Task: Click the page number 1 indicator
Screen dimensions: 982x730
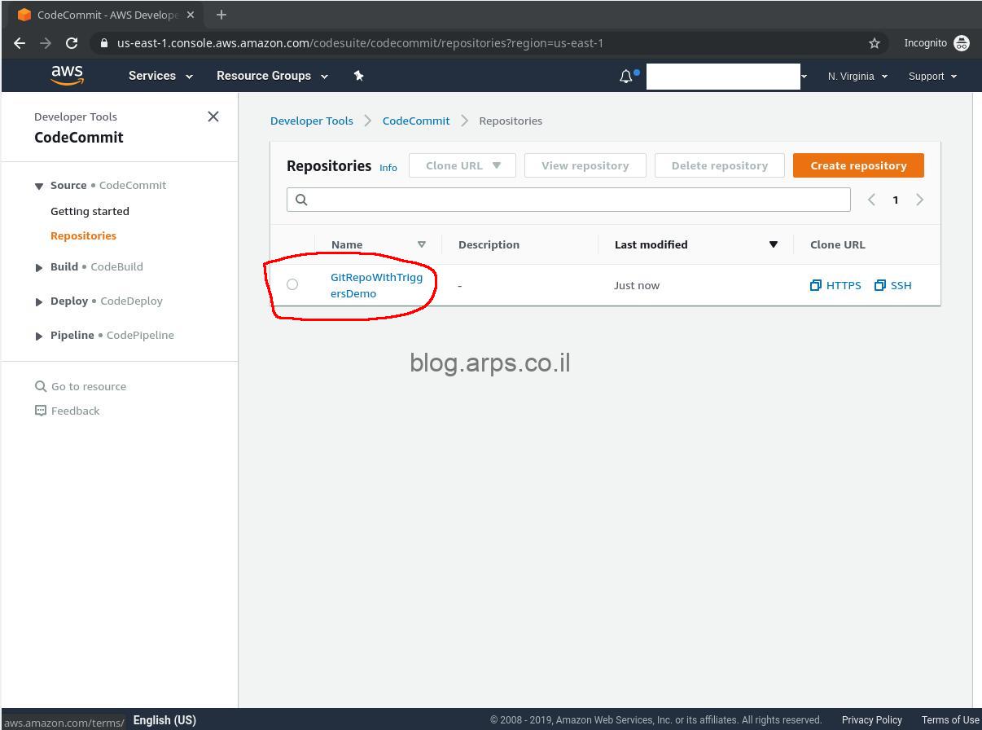Action: click(896, 200)
